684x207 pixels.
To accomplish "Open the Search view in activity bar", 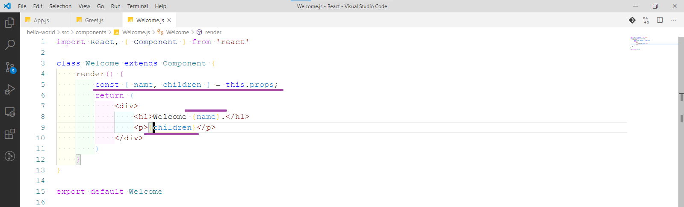I will [x=10, y=44].
